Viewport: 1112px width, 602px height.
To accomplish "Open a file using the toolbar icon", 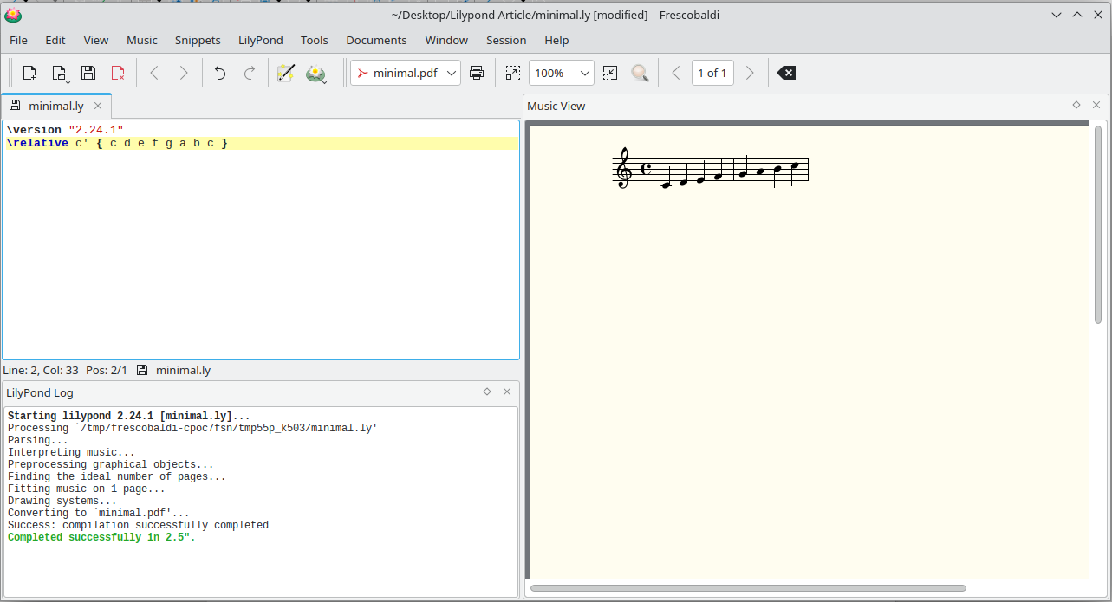I will [x=59, y=74].
